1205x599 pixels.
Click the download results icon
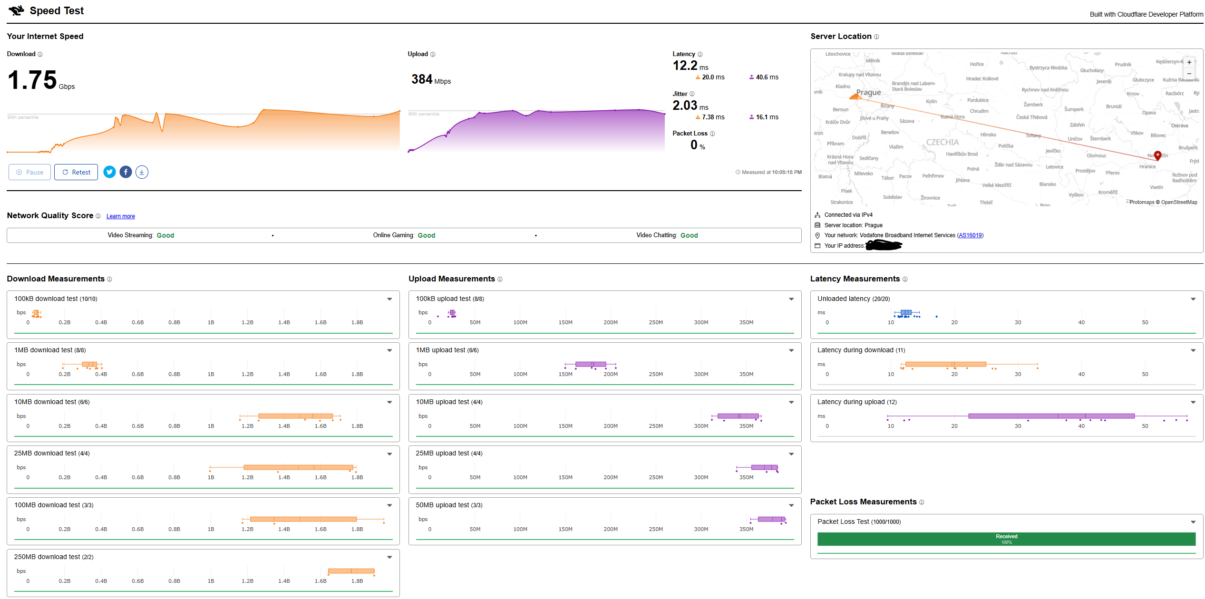coord(142,172)
